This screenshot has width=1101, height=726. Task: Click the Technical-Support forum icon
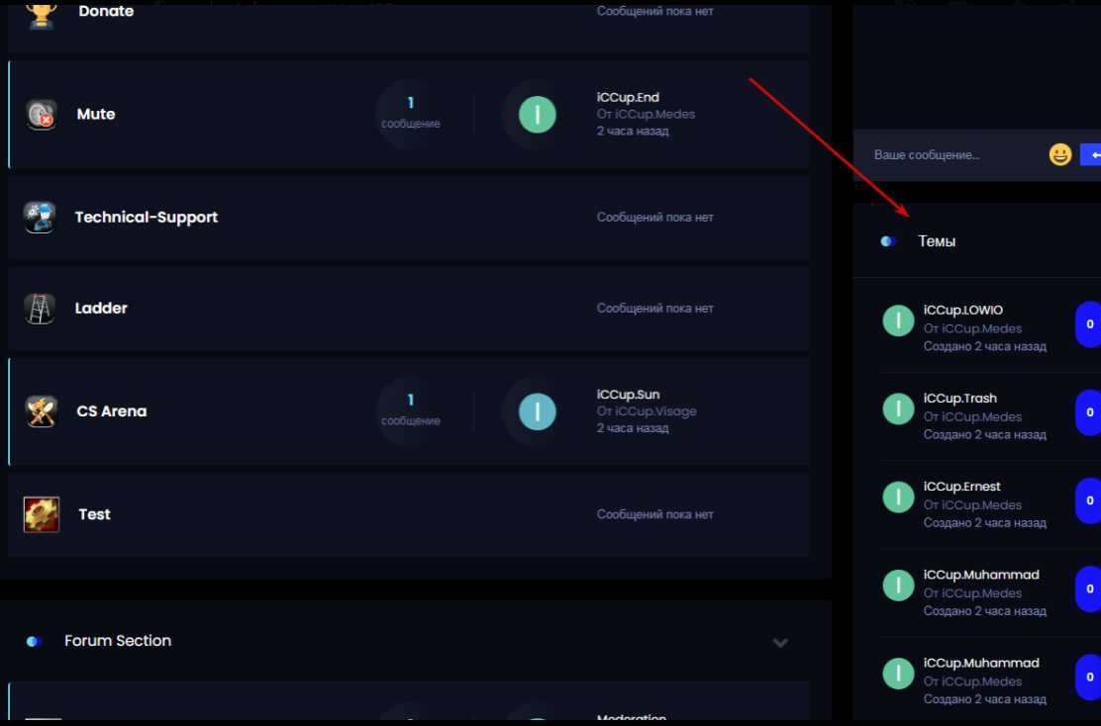point(40,218)
